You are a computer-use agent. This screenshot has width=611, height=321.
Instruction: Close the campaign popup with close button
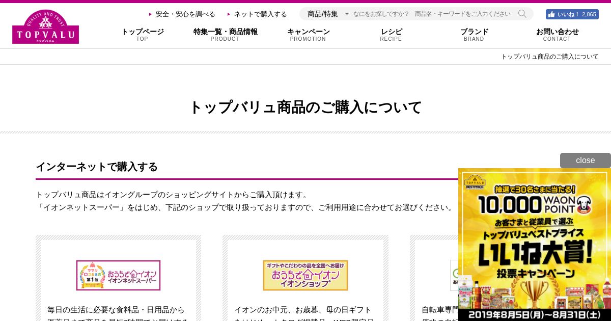coord(586,160)
